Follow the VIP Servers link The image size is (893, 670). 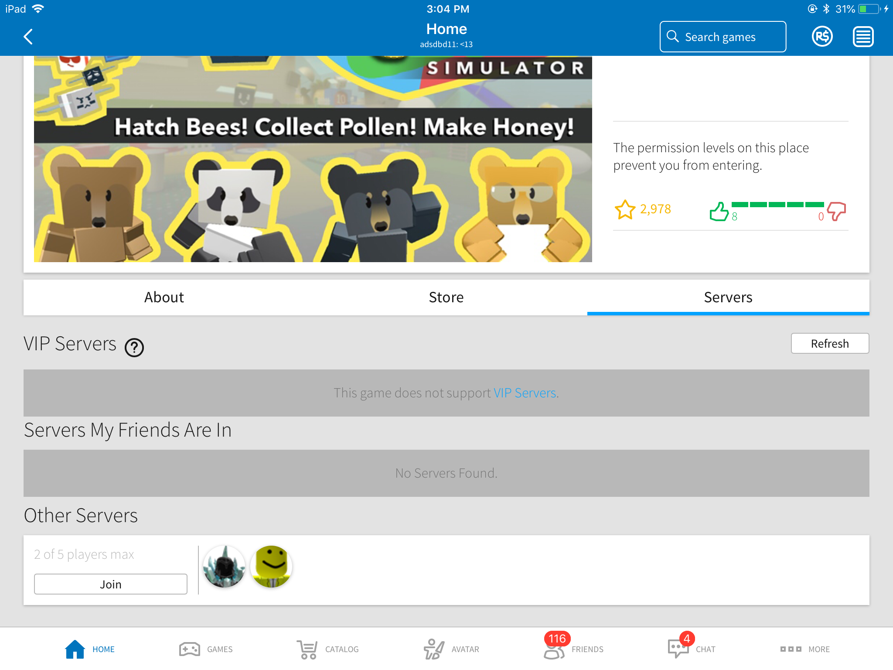click(x=525, y=393)
